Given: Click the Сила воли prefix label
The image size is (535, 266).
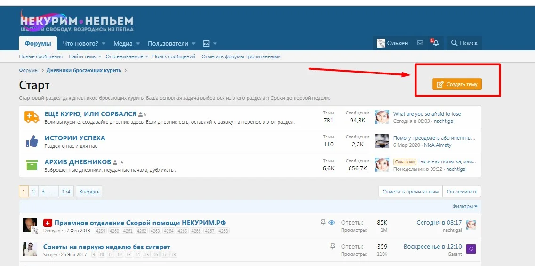Looking at the screenshot, I should tap(405, 162).
